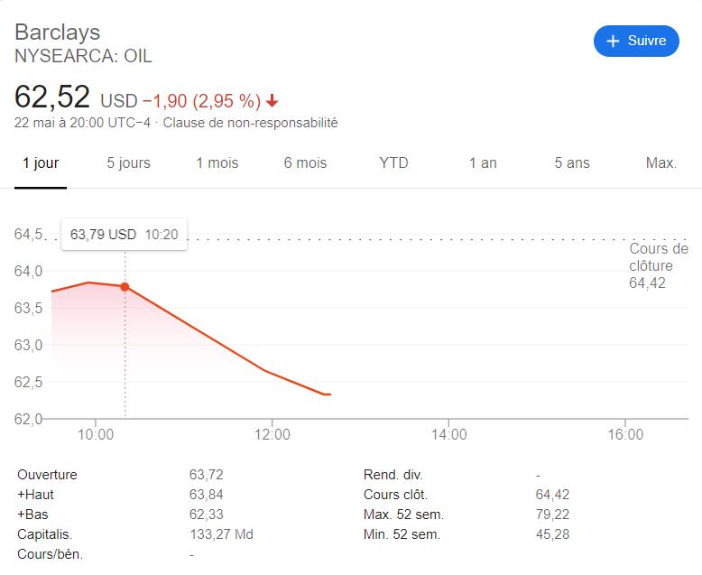Click the 79,22 value
Image resolution: width=702 pixels, height=575 pixels.
click(x=552, y=515)
